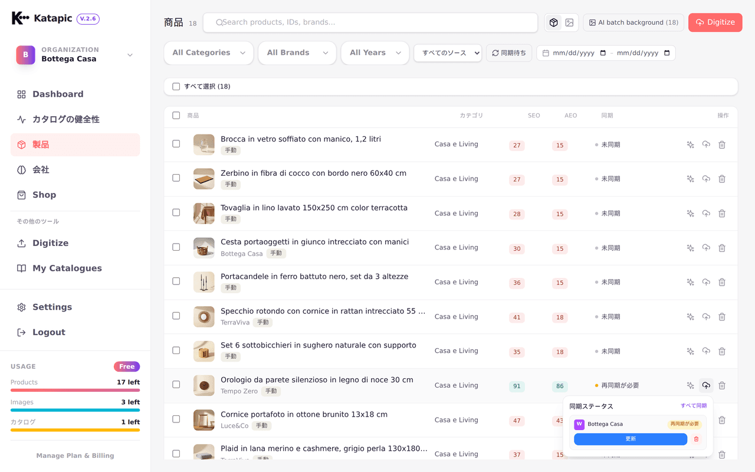Open date picker calendar icon in start date
Viewport: 755px width, 472px height.
click(603, 53)
